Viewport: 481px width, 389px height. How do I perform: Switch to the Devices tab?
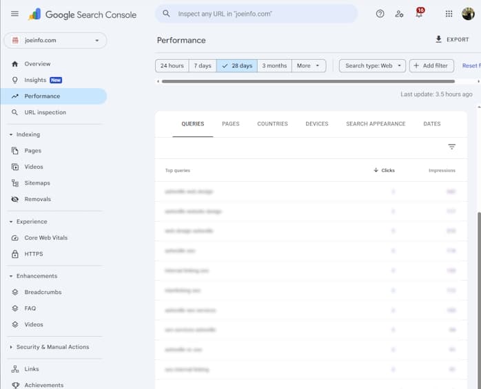(317, 124)
